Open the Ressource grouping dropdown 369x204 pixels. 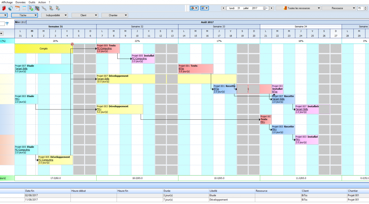click(x=339, y=8)
